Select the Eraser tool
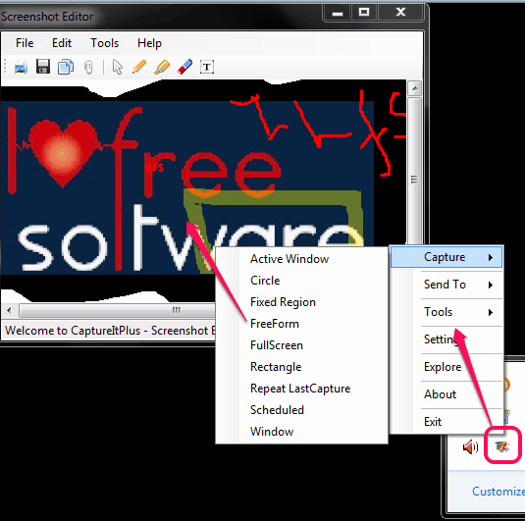Image resolution: width=525 pixels, height=521 pixels. click(x=184, y=67)
